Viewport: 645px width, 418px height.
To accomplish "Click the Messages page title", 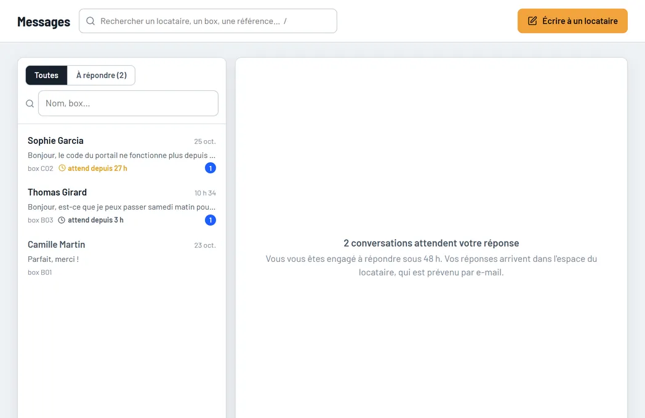I will click(44, 22).
